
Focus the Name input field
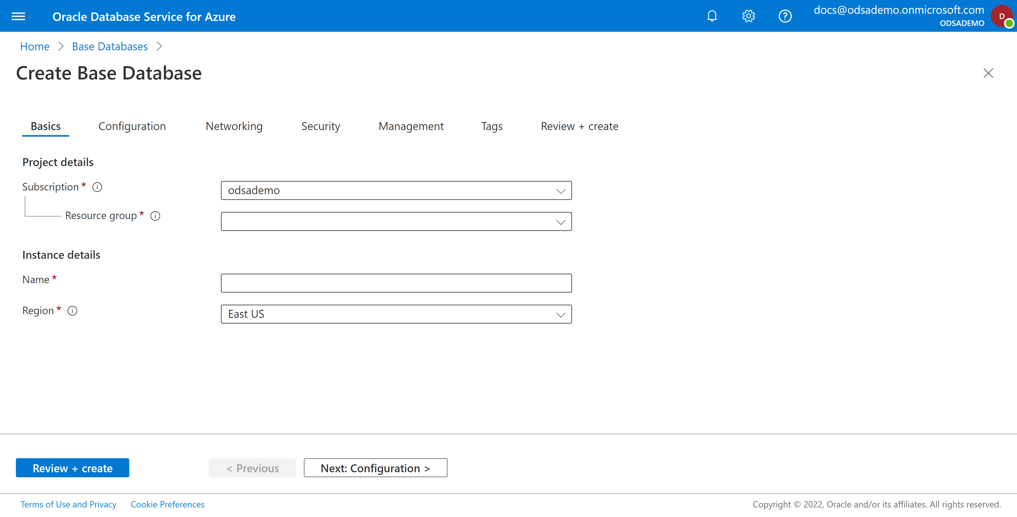(396, 283)
